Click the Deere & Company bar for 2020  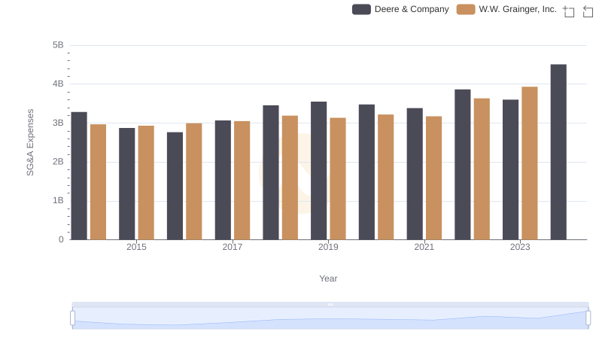click(366, 172)
